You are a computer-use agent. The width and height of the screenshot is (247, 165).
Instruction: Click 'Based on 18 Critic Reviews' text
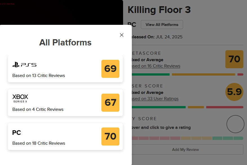(x=39, y=143)
